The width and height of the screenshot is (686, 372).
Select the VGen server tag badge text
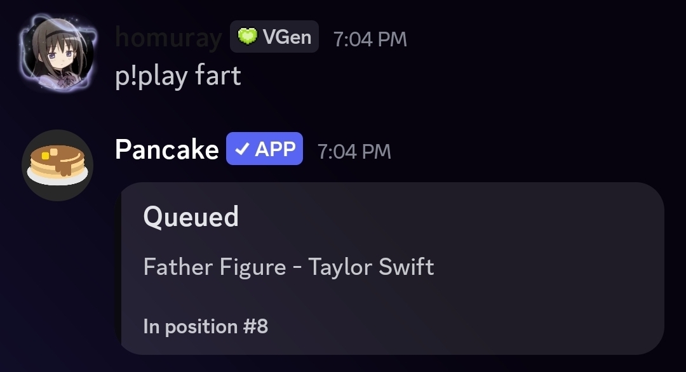(x=286, y=37)
